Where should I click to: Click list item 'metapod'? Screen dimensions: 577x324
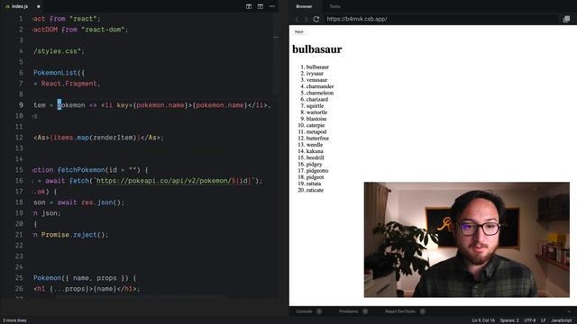click(x=316, y=131)
